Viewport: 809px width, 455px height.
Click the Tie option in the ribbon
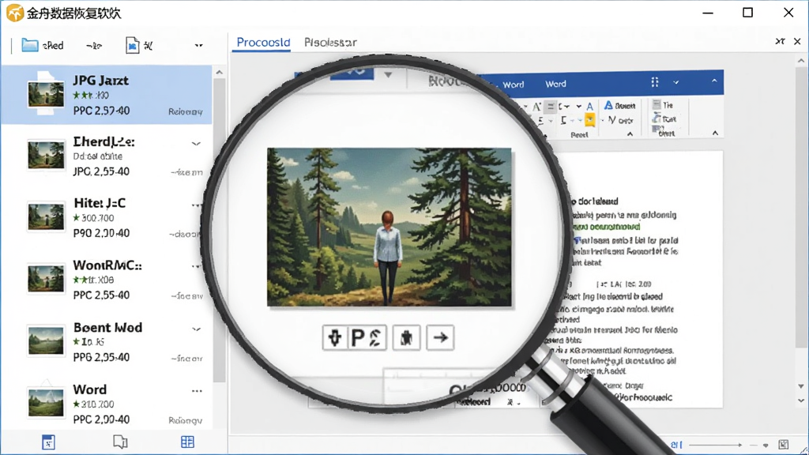[663, 105]
